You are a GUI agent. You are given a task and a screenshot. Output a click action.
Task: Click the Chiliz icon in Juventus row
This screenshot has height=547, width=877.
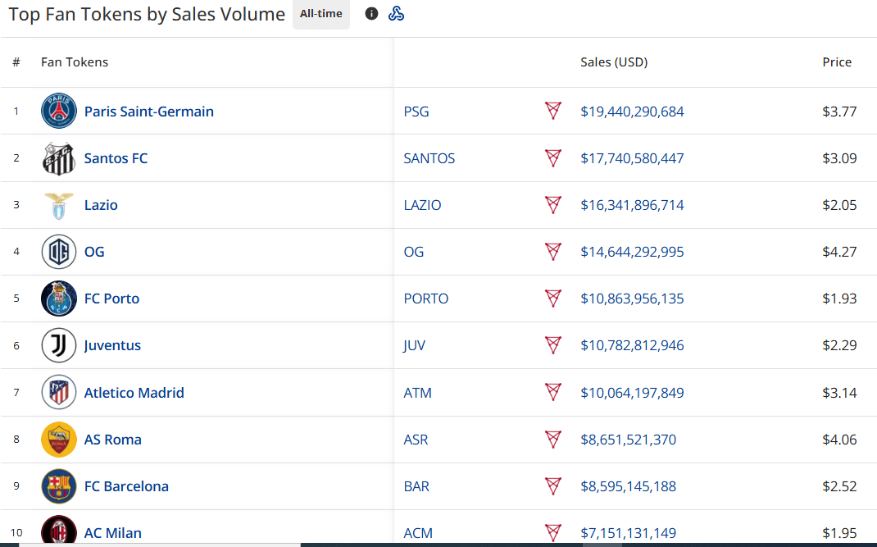pos(553,344)
